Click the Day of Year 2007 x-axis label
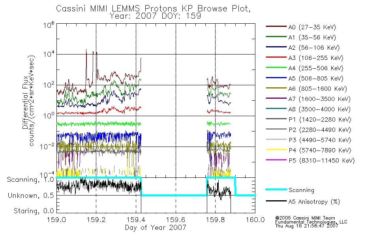This screenshot has height=237, width=375. 156,228
